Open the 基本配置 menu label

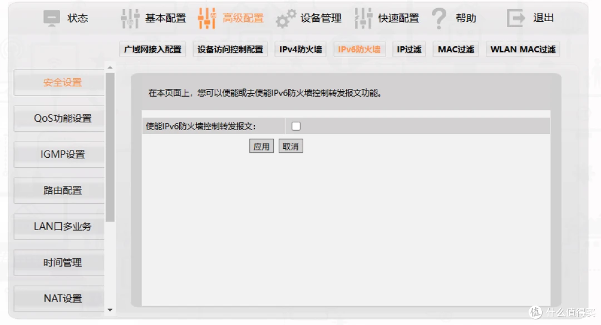[166, 18]
